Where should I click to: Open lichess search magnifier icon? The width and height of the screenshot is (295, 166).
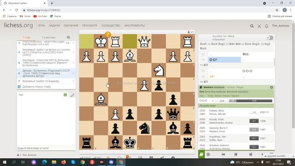click(252, 26)
